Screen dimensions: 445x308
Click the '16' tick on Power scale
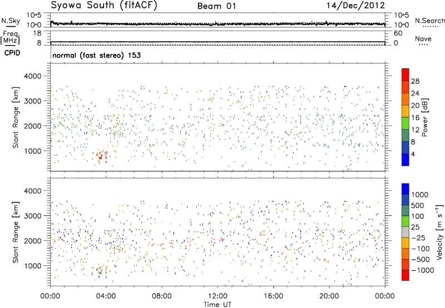point(415,118)
